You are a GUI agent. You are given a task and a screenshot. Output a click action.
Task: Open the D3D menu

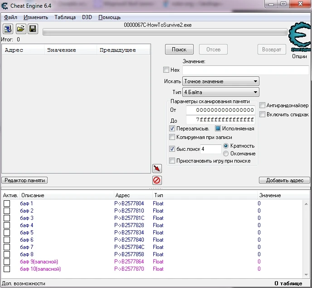(87, 17)
